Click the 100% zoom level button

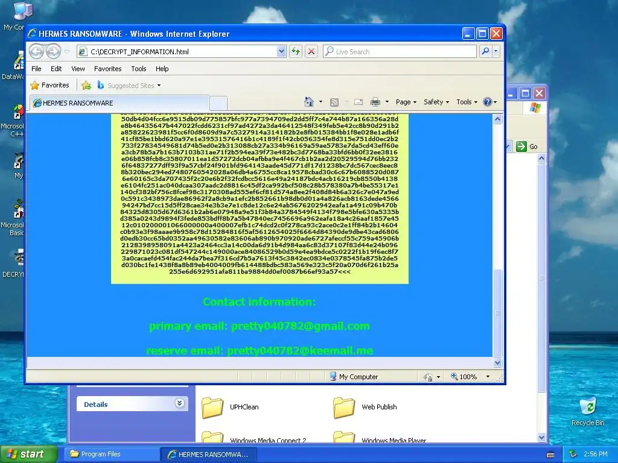click(464, 377)
